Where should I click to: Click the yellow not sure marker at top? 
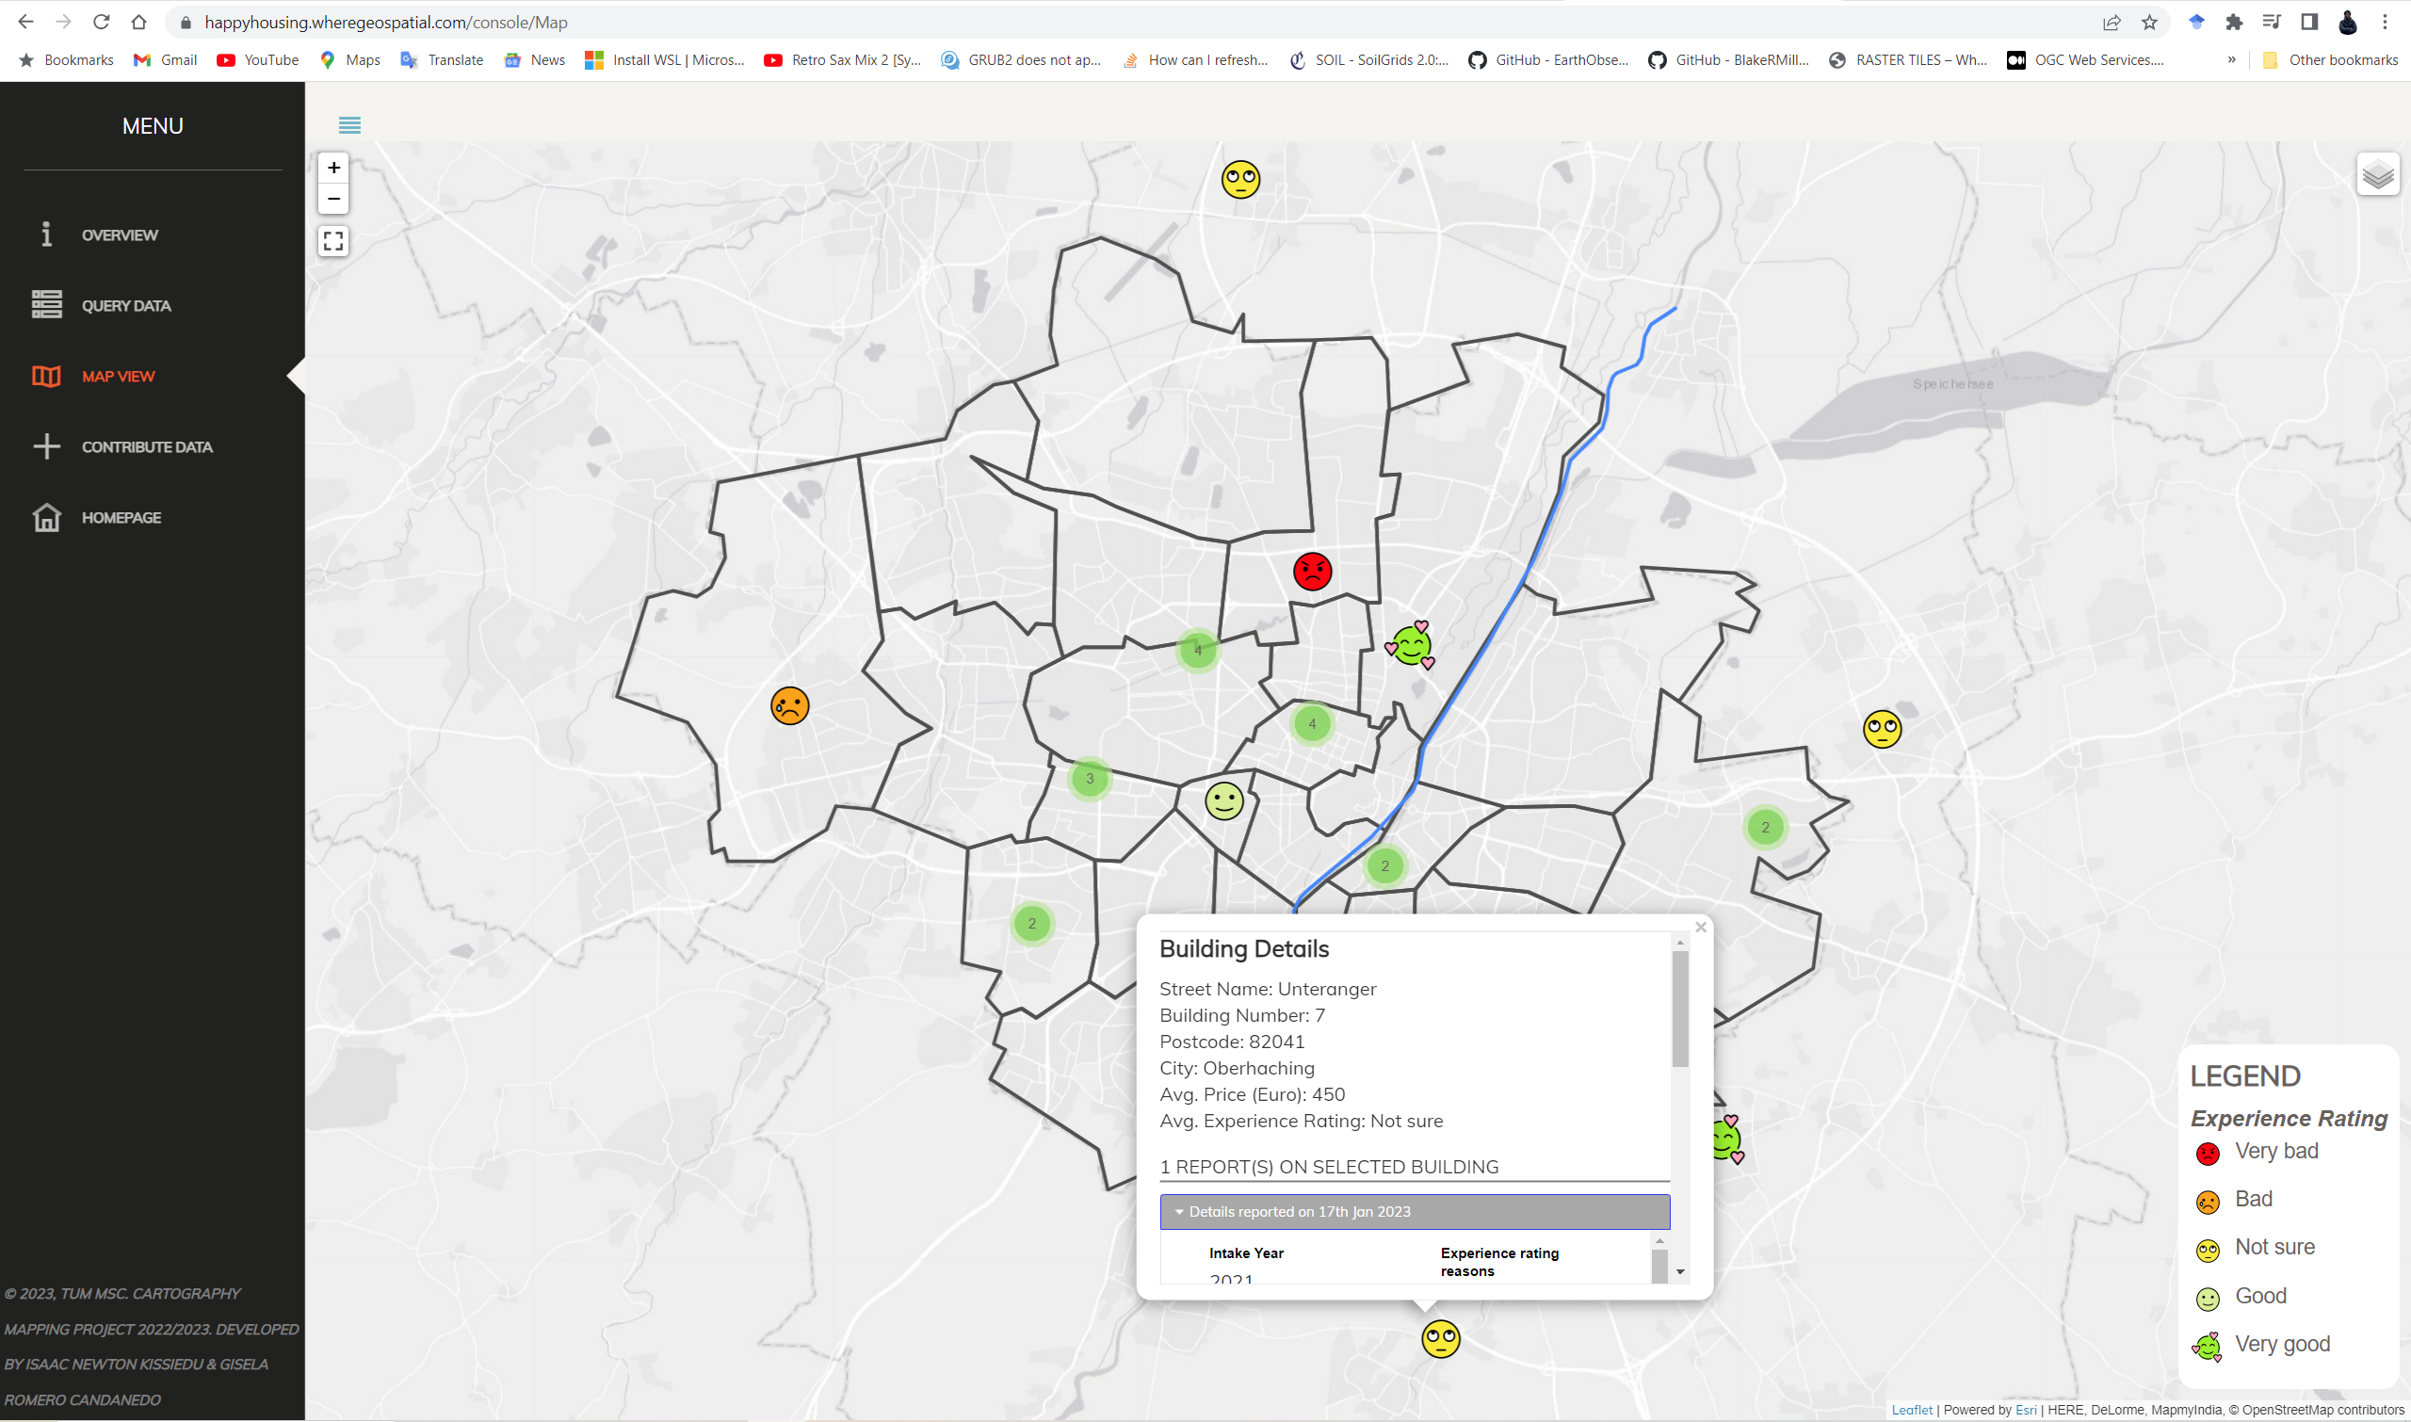(x=1240, y=180)
